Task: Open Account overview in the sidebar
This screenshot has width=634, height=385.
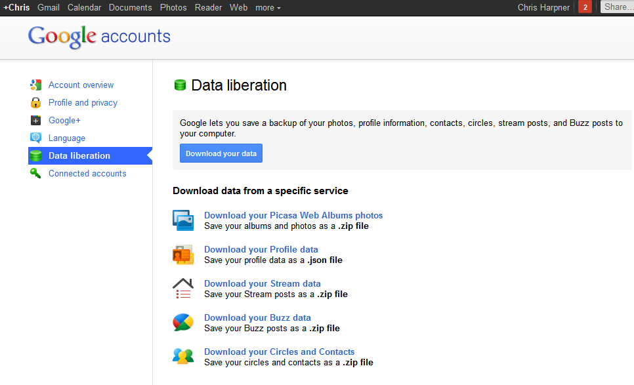Action: pos(81,85)
